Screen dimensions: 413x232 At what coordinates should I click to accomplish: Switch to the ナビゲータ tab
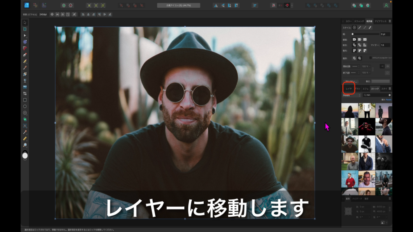(357, 199)
